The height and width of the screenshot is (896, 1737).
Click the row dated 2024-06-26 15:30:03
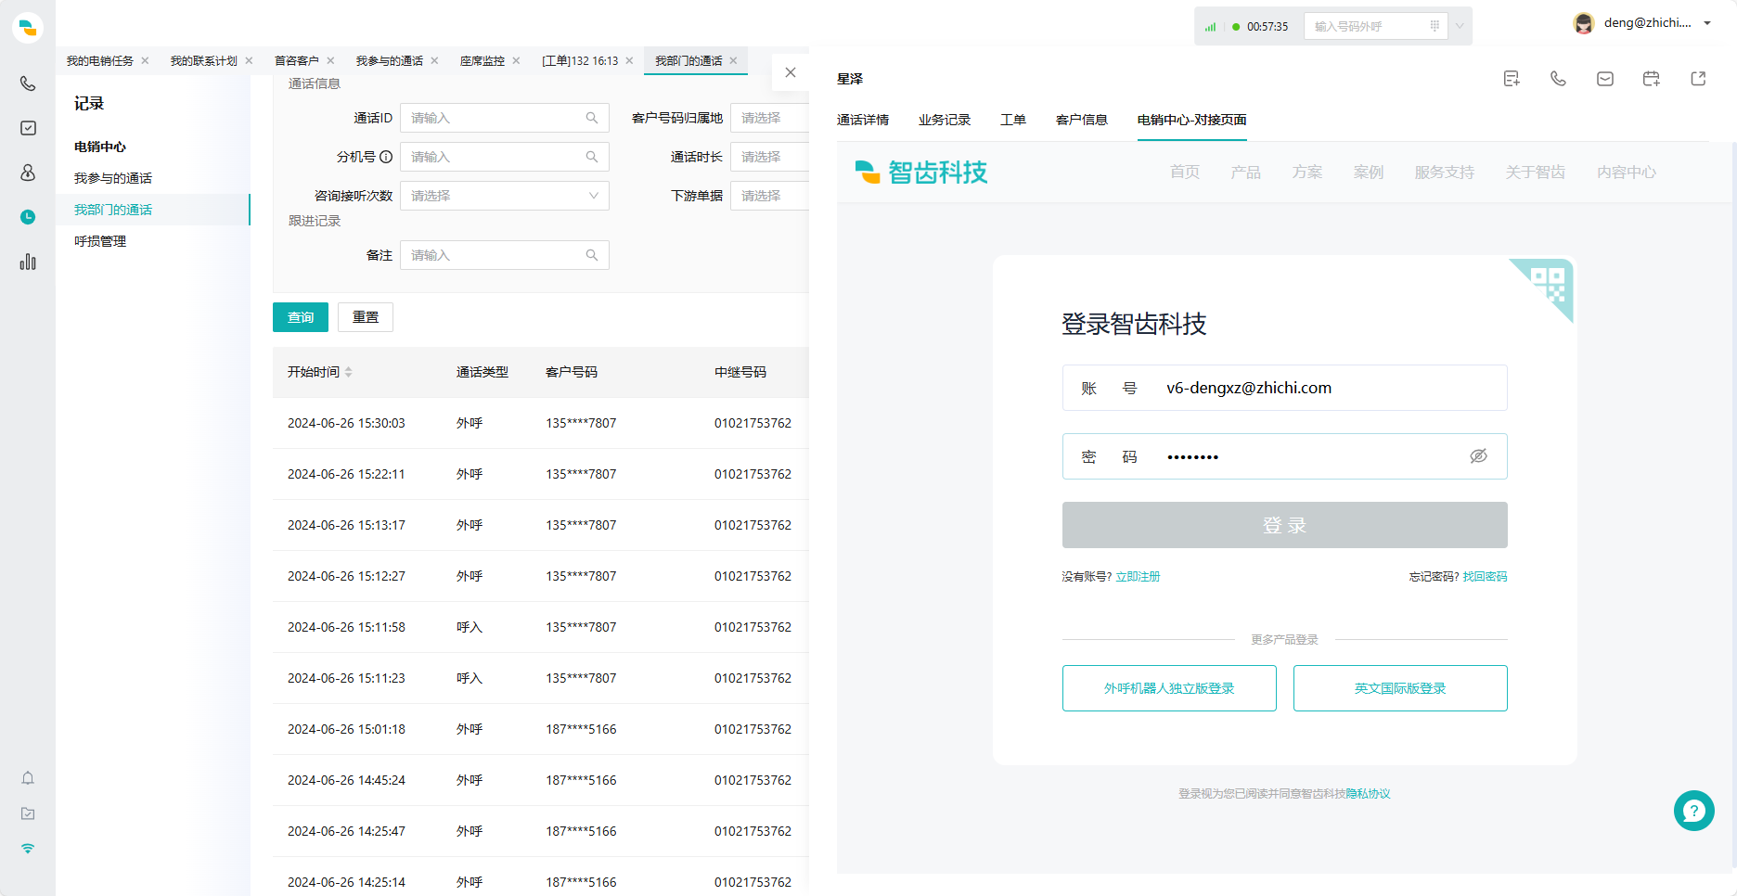[541, 423]
